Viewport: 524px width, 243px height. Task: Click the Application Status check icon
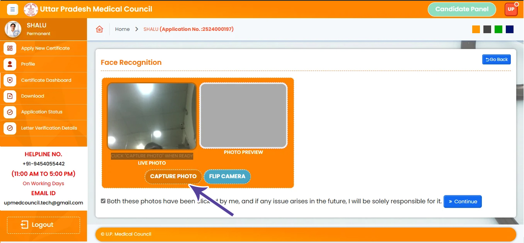[x=10, y=112]
